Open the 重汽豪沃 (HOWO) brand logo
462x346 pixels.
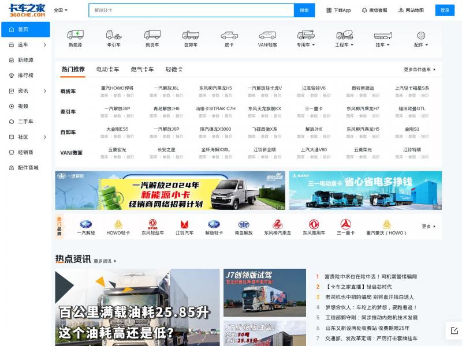pos(386,224)
